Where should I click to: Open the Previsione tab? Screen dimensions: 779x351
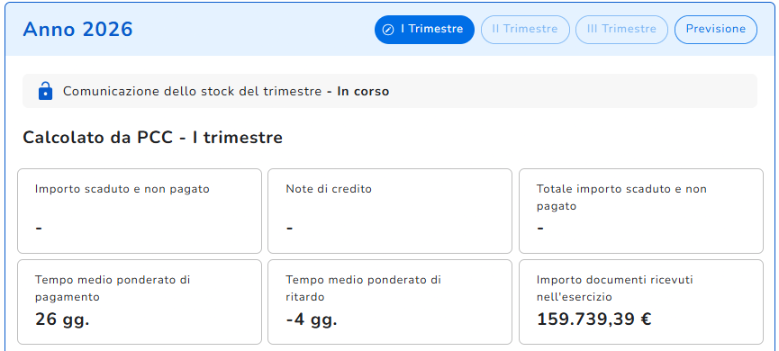point(715,30)
